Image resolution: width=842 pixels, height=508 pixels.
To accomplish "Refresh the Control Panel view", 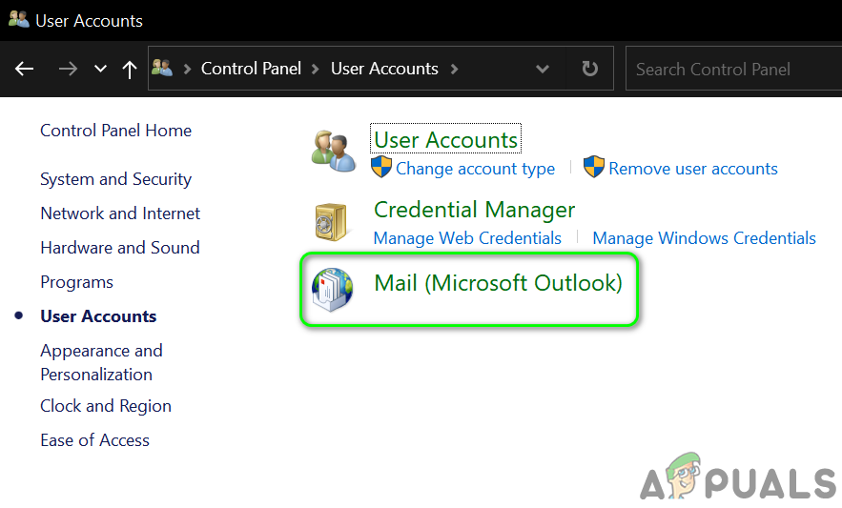I will 590,69.
